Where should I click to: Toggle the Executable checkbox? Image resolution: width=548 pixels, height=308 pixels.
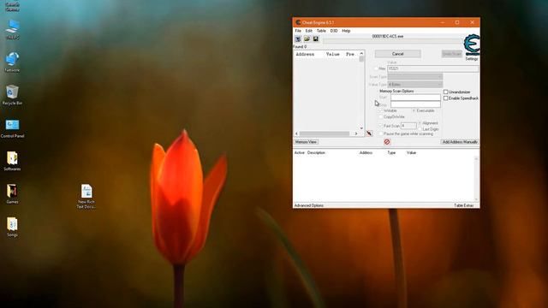[414, 110]
